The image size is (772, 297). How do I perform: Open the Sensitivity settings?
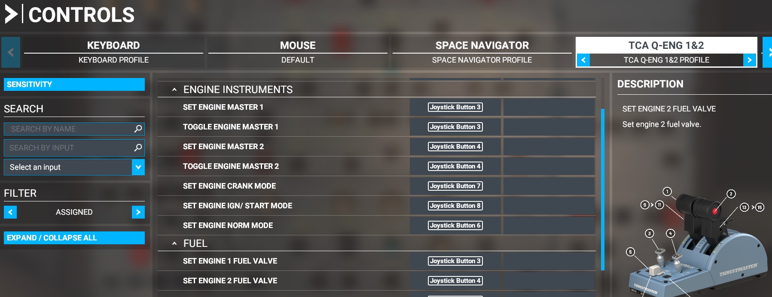click(74, 84)
